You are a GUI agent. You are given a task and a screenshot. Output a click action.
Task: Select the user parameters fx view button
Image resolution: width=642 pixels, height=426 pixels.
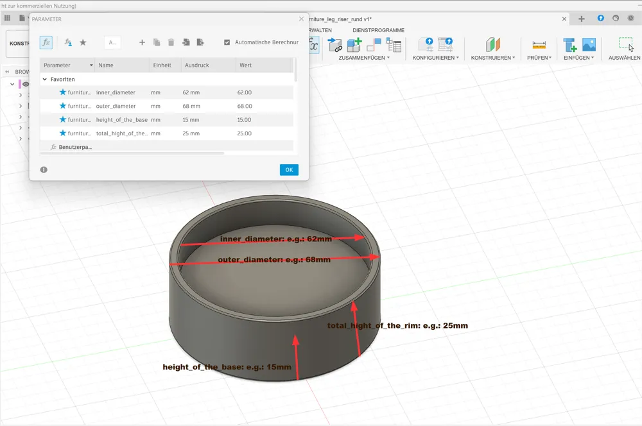coord(46,42)
